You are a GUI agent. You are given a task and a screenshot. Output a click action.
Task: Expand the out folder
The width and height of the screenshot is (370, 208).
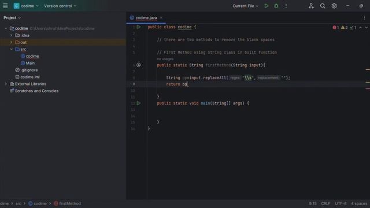tap(11, 42)
